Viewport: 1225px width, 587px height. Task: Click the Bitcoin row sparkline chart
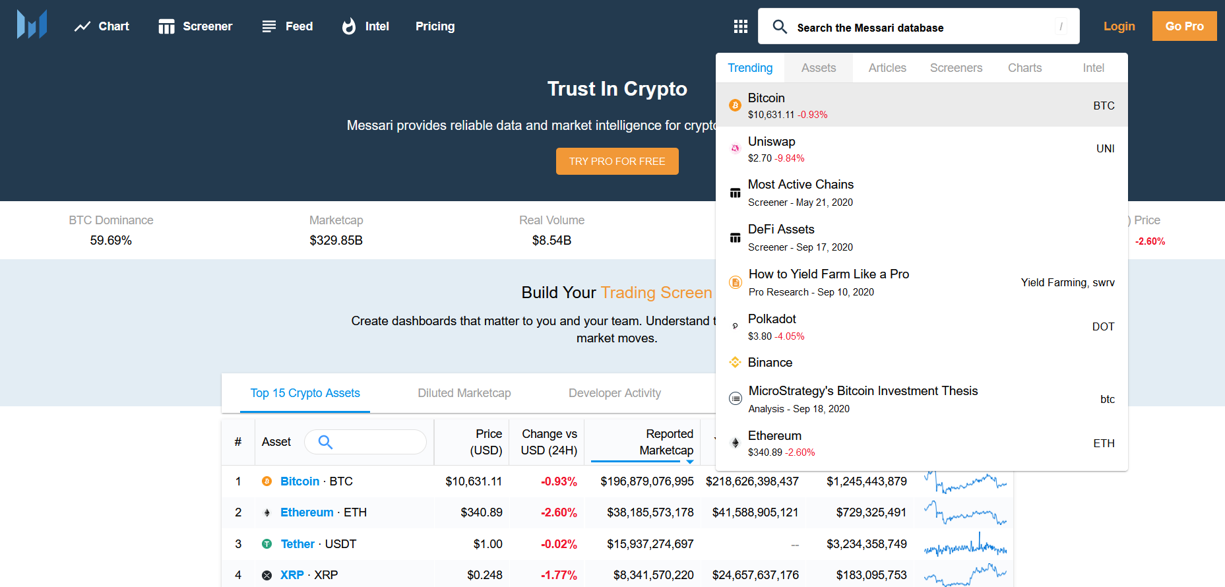click(x=965, y=482)
